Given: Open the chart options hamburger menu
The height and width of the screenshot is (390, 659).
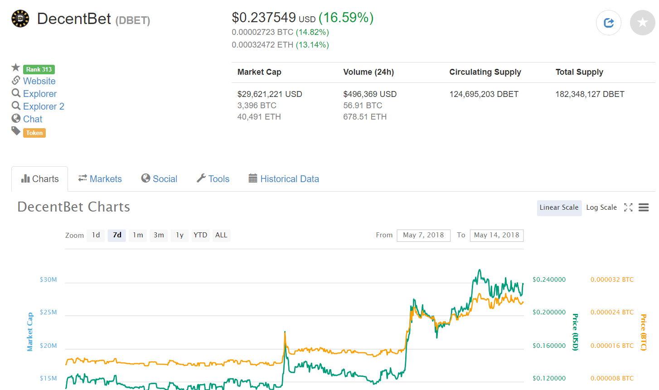Looking at the screenshot, I should 643,207.
